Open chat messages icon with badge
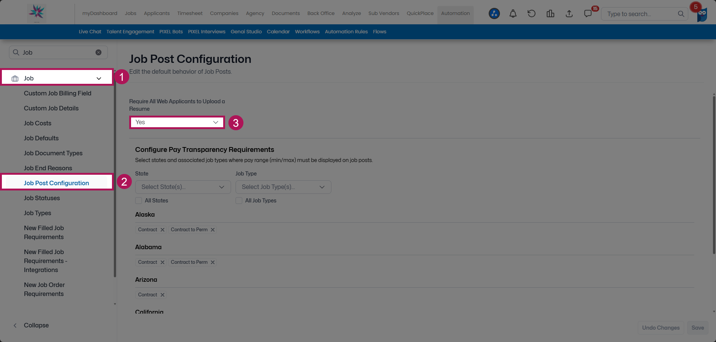The image size is (716, 342). (588, 14)
